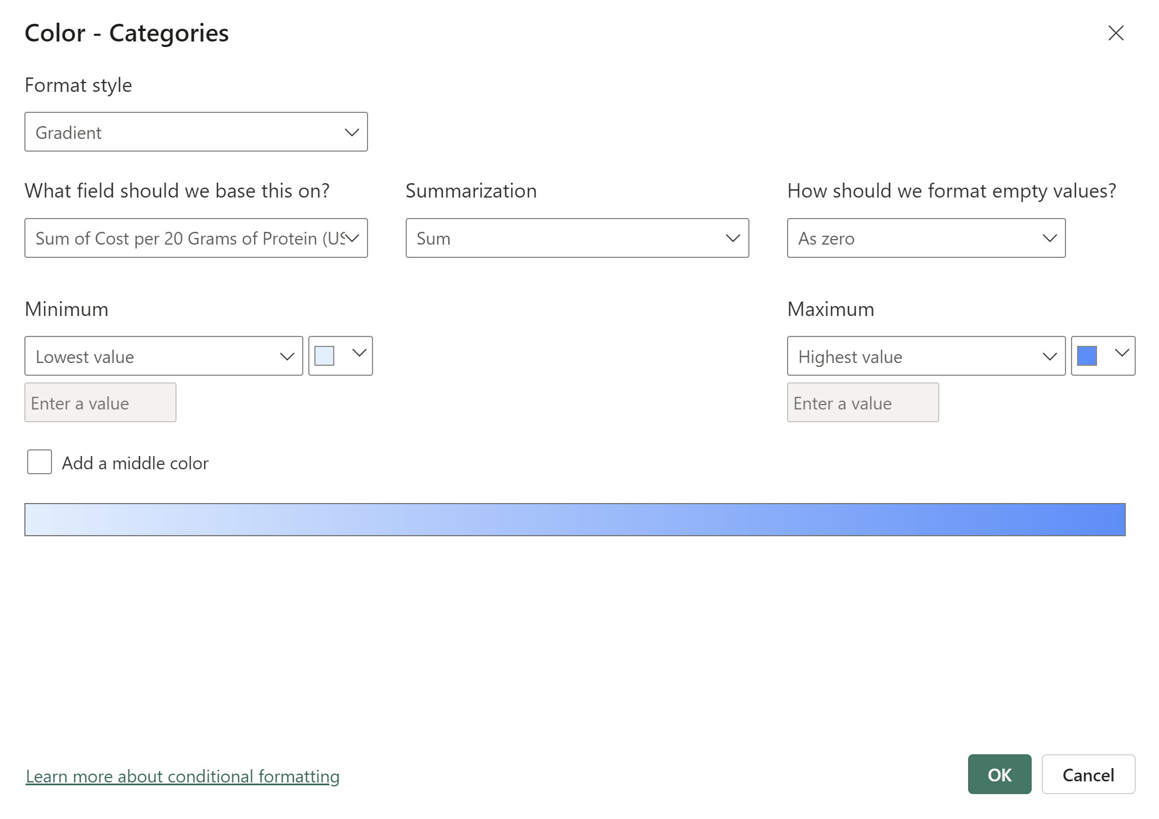Open the base field dropdown
This screenshot has height=819, width=1159.
(195, 239)
